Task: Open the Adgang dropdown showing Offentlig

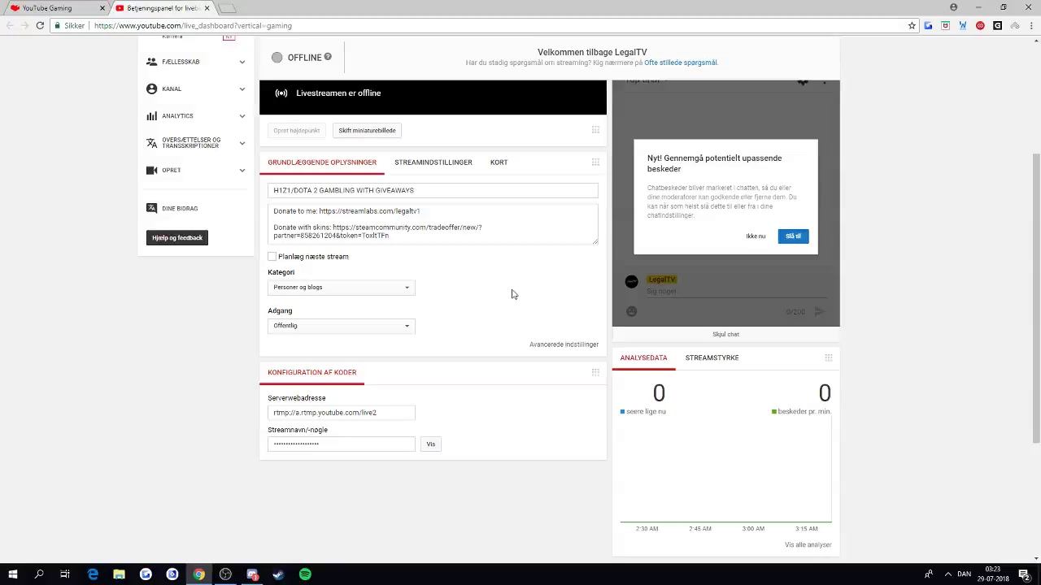Action: click(x=342, y=326)
